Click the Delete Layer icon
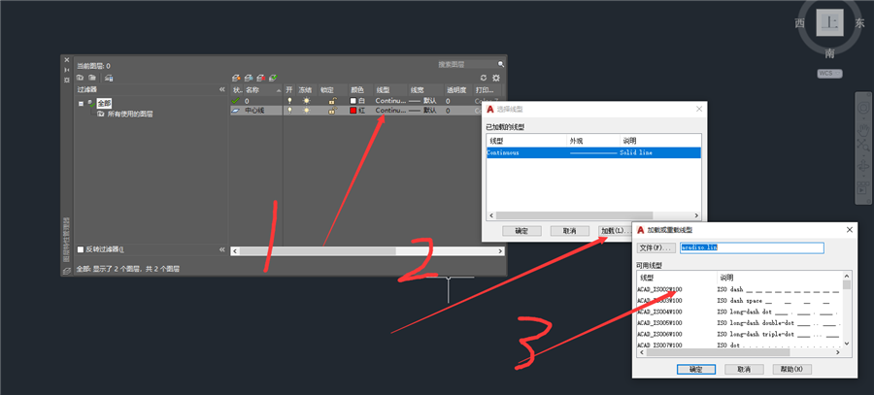Screen dimensions: 874x395 (260, 78)
